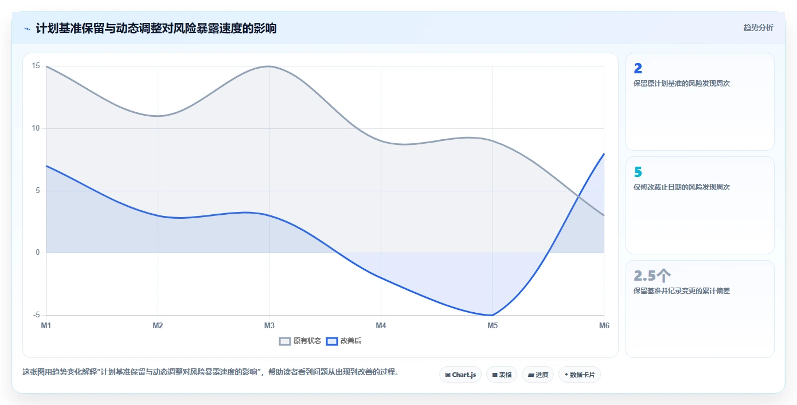Click the gray 原有状态 legend color box

(285, 341)
